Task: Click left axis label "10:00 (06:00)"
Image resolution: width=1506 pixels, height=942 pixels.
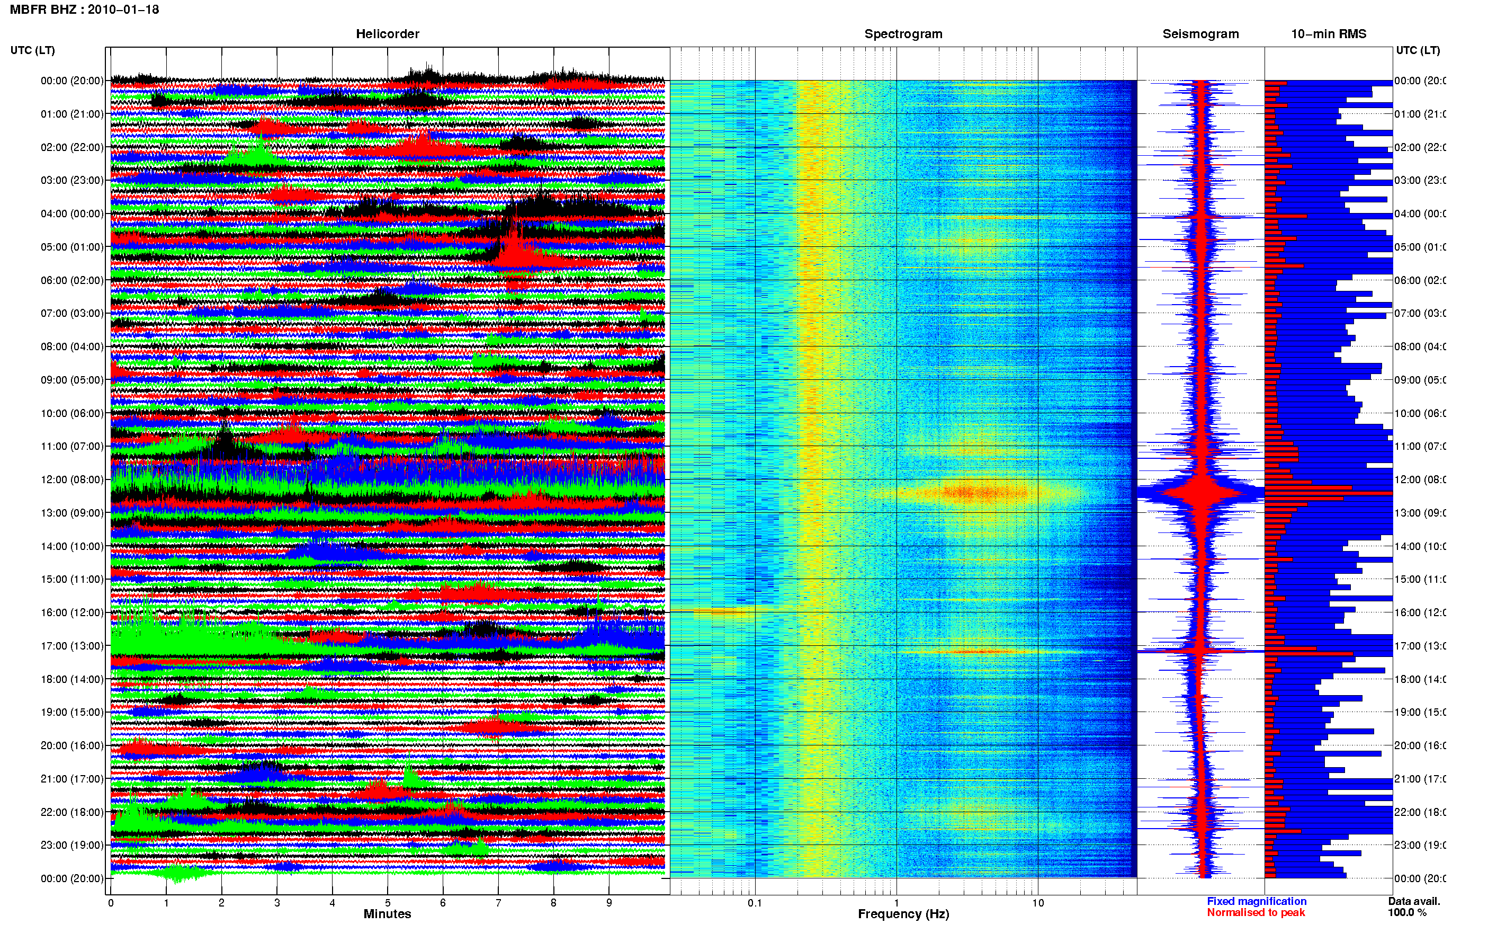Action: [x=72, y=413]
